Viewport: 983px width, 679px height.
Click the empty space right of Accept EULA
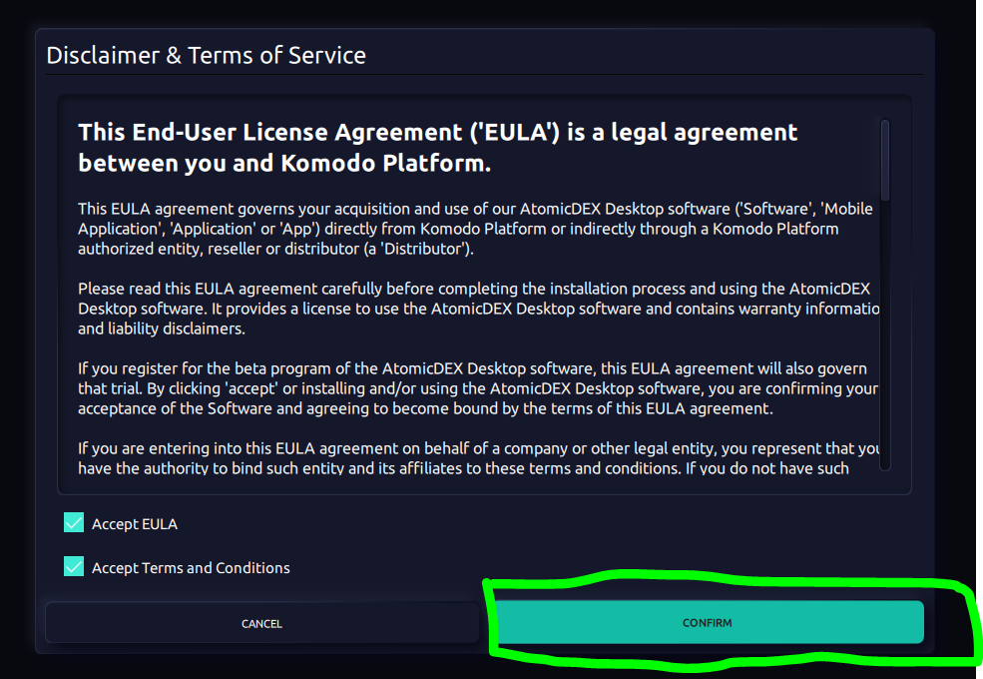coord(502,524)
